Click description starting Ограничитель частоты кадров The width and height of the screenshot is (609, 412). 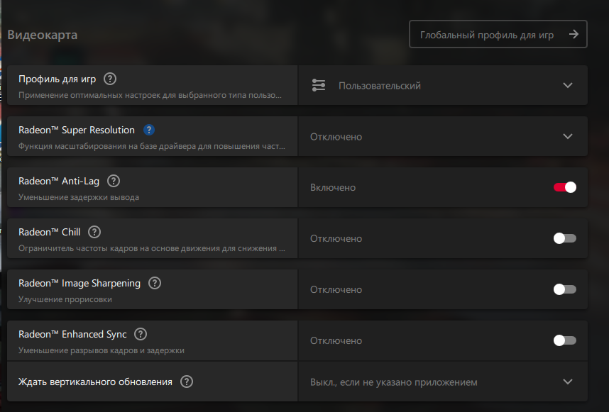click(152, 248)
